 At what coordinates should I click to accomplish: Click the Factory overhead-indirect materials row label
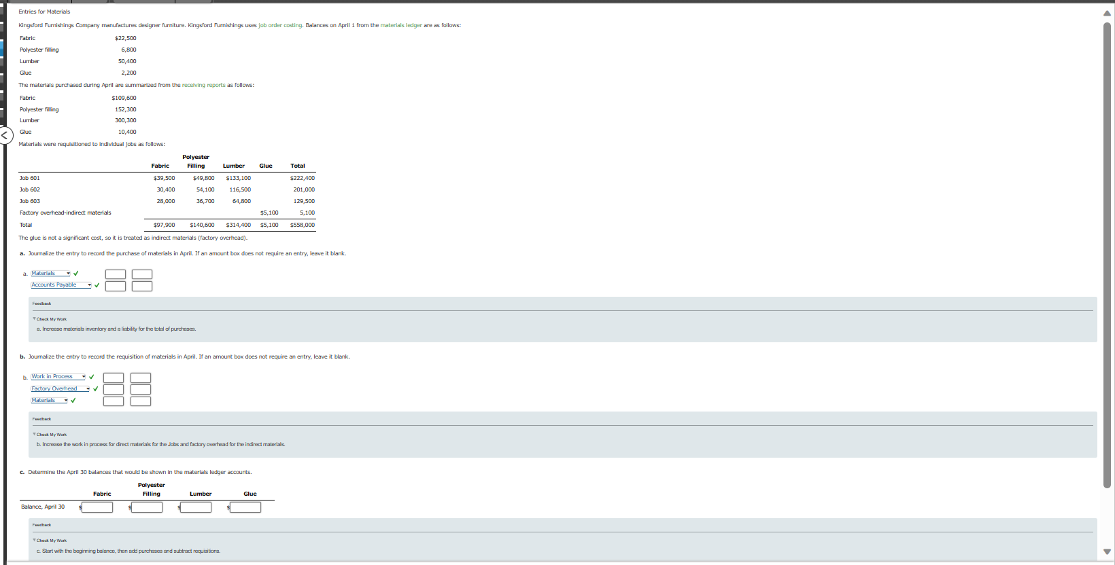point(65,213)
